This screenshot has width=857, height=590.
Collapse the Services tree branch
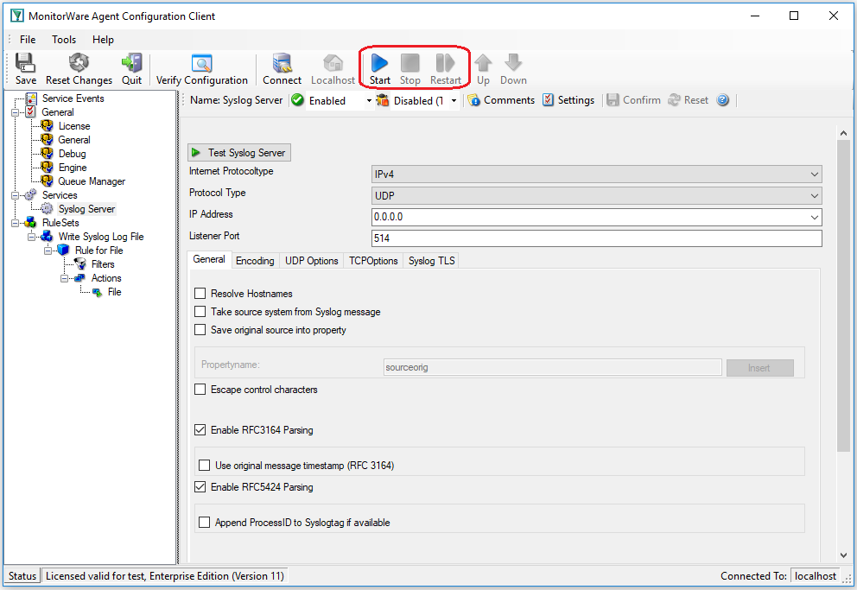tap(16, 195)
